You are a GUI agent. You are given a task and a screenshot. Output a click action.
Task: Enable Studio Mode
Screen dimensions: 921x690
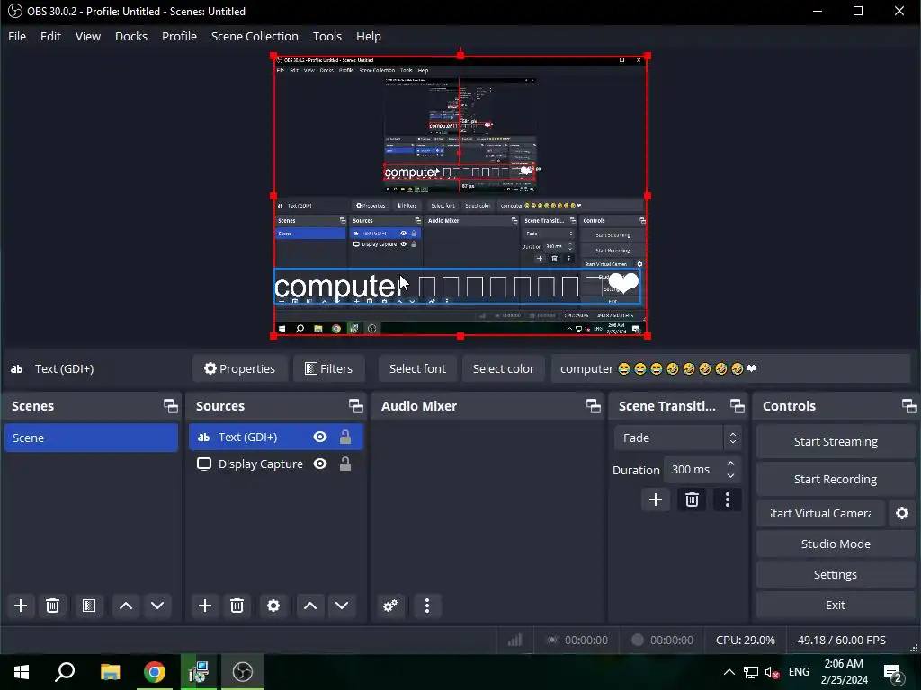(x=836, y=544)
